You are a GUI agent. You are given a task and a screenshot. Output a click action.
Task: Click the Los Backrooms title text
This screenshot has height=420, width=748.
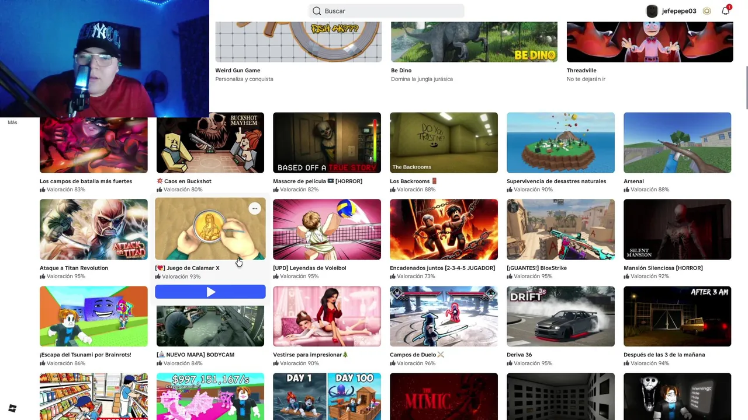pos(414,181)
